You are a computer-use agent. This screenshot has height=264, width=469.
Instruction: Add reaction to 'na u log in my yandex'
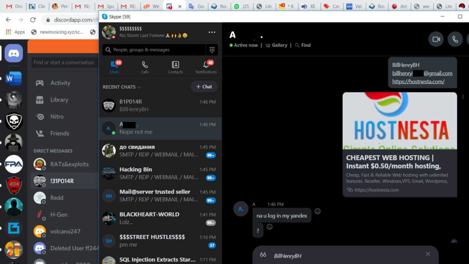pos(317,211)
